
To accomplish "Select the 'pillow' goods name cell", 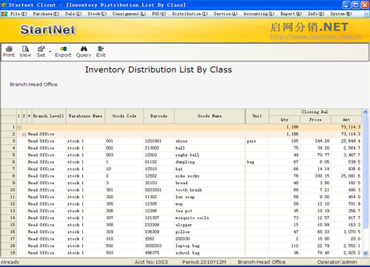I will (209, 232).
